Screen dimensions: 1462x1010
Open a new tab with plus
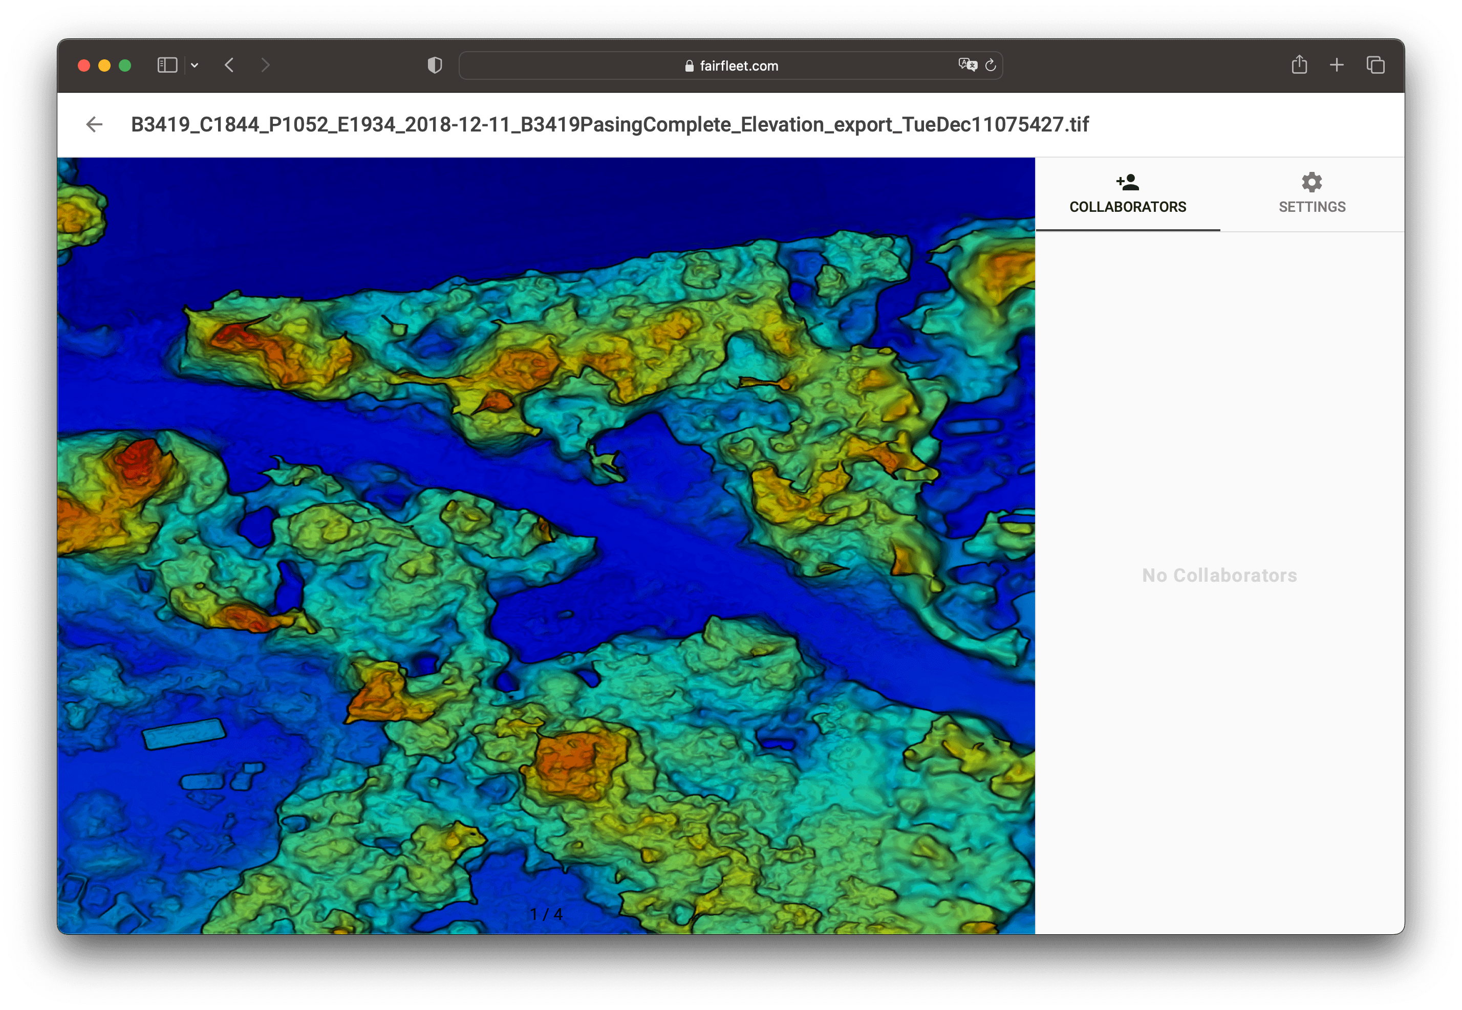1337,64
